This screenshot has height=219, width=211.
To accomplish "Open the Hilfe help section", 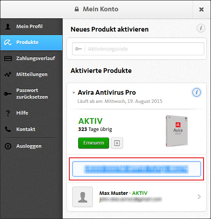I will (x=31, y=113).
